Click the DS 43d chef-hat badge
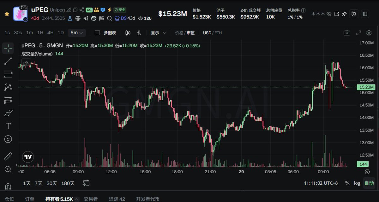 (125, 18)
